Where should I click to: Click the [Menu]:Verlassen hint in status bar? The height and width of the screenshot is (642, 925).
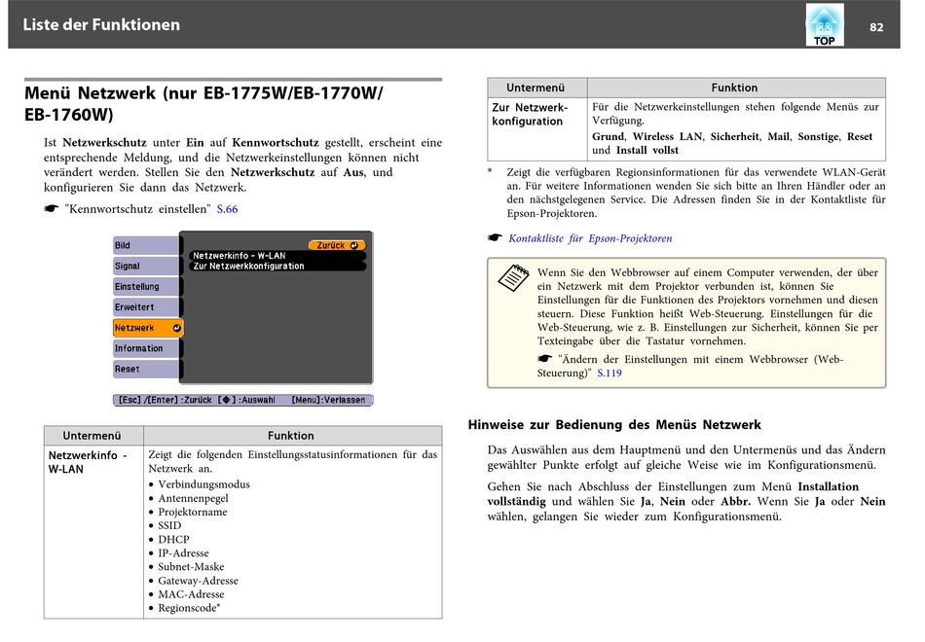pyautogui.click(x=328, y=400)
